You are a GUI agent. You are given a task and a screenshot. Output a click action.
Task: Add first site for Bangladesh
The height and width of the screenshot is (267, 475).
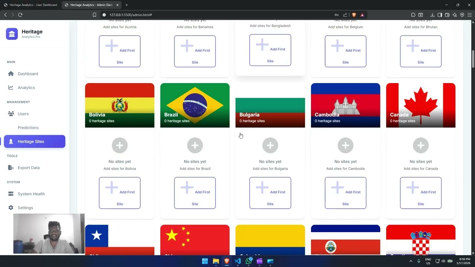tap(270, 50)
